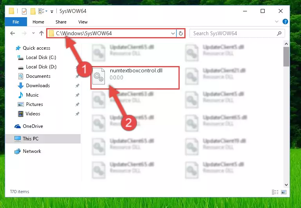The width and height of the screenshot is (301, 208).
Task: Refresh the SysWOW64 folder view
Action: click(x=180, y=33)
